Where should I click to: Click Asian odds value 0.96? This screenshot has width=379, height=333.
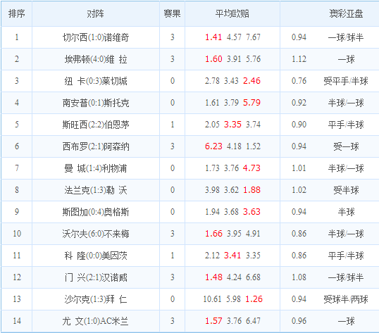(x=299, y=321)
